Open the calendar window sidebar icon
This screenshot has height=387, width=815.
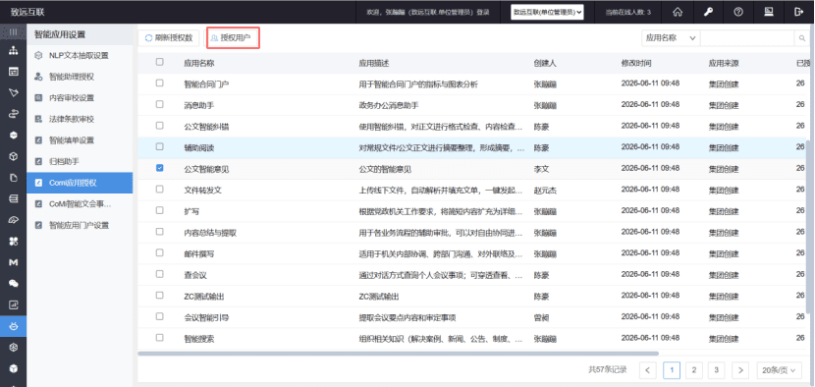pos(14,72)
